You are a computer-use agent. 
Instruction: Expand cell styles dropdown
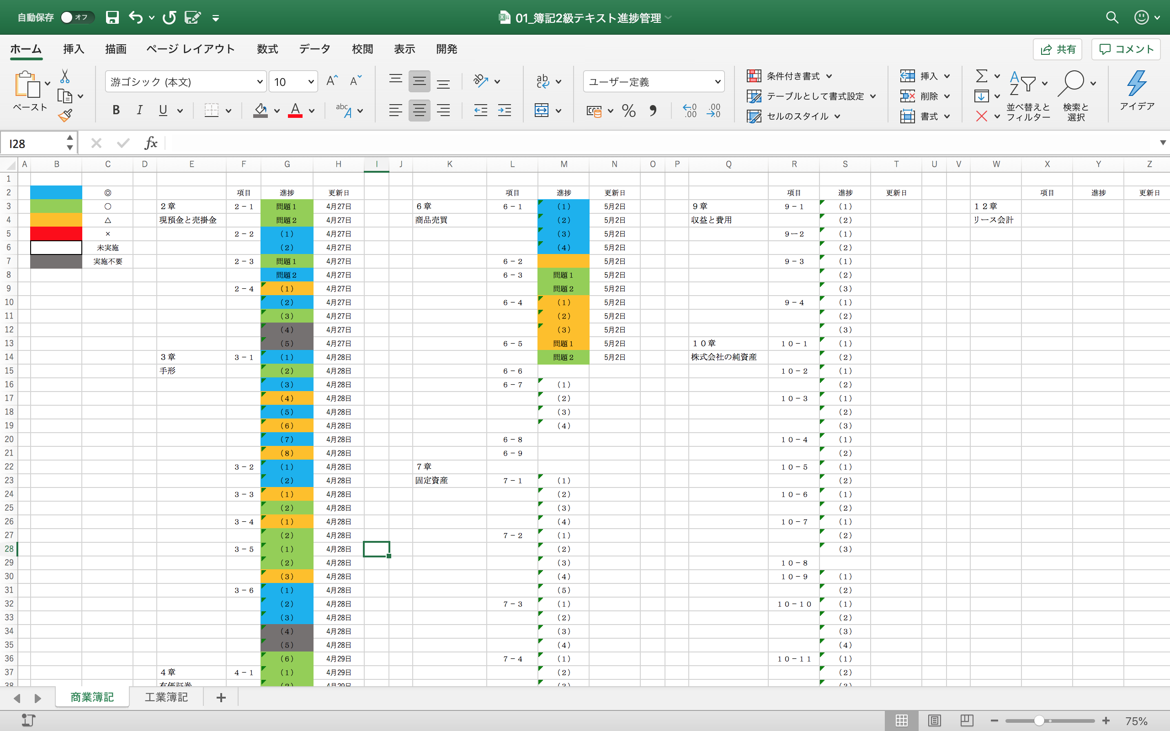coord(837,116)
